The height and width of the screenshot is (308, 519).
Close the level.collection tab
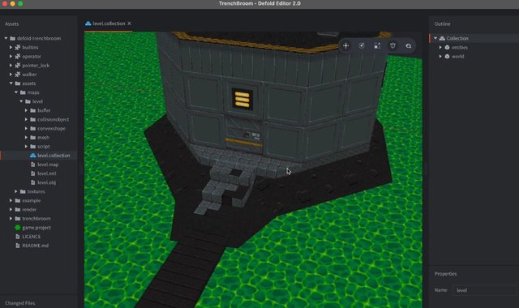pyautogui.click(x=129, y=24)
